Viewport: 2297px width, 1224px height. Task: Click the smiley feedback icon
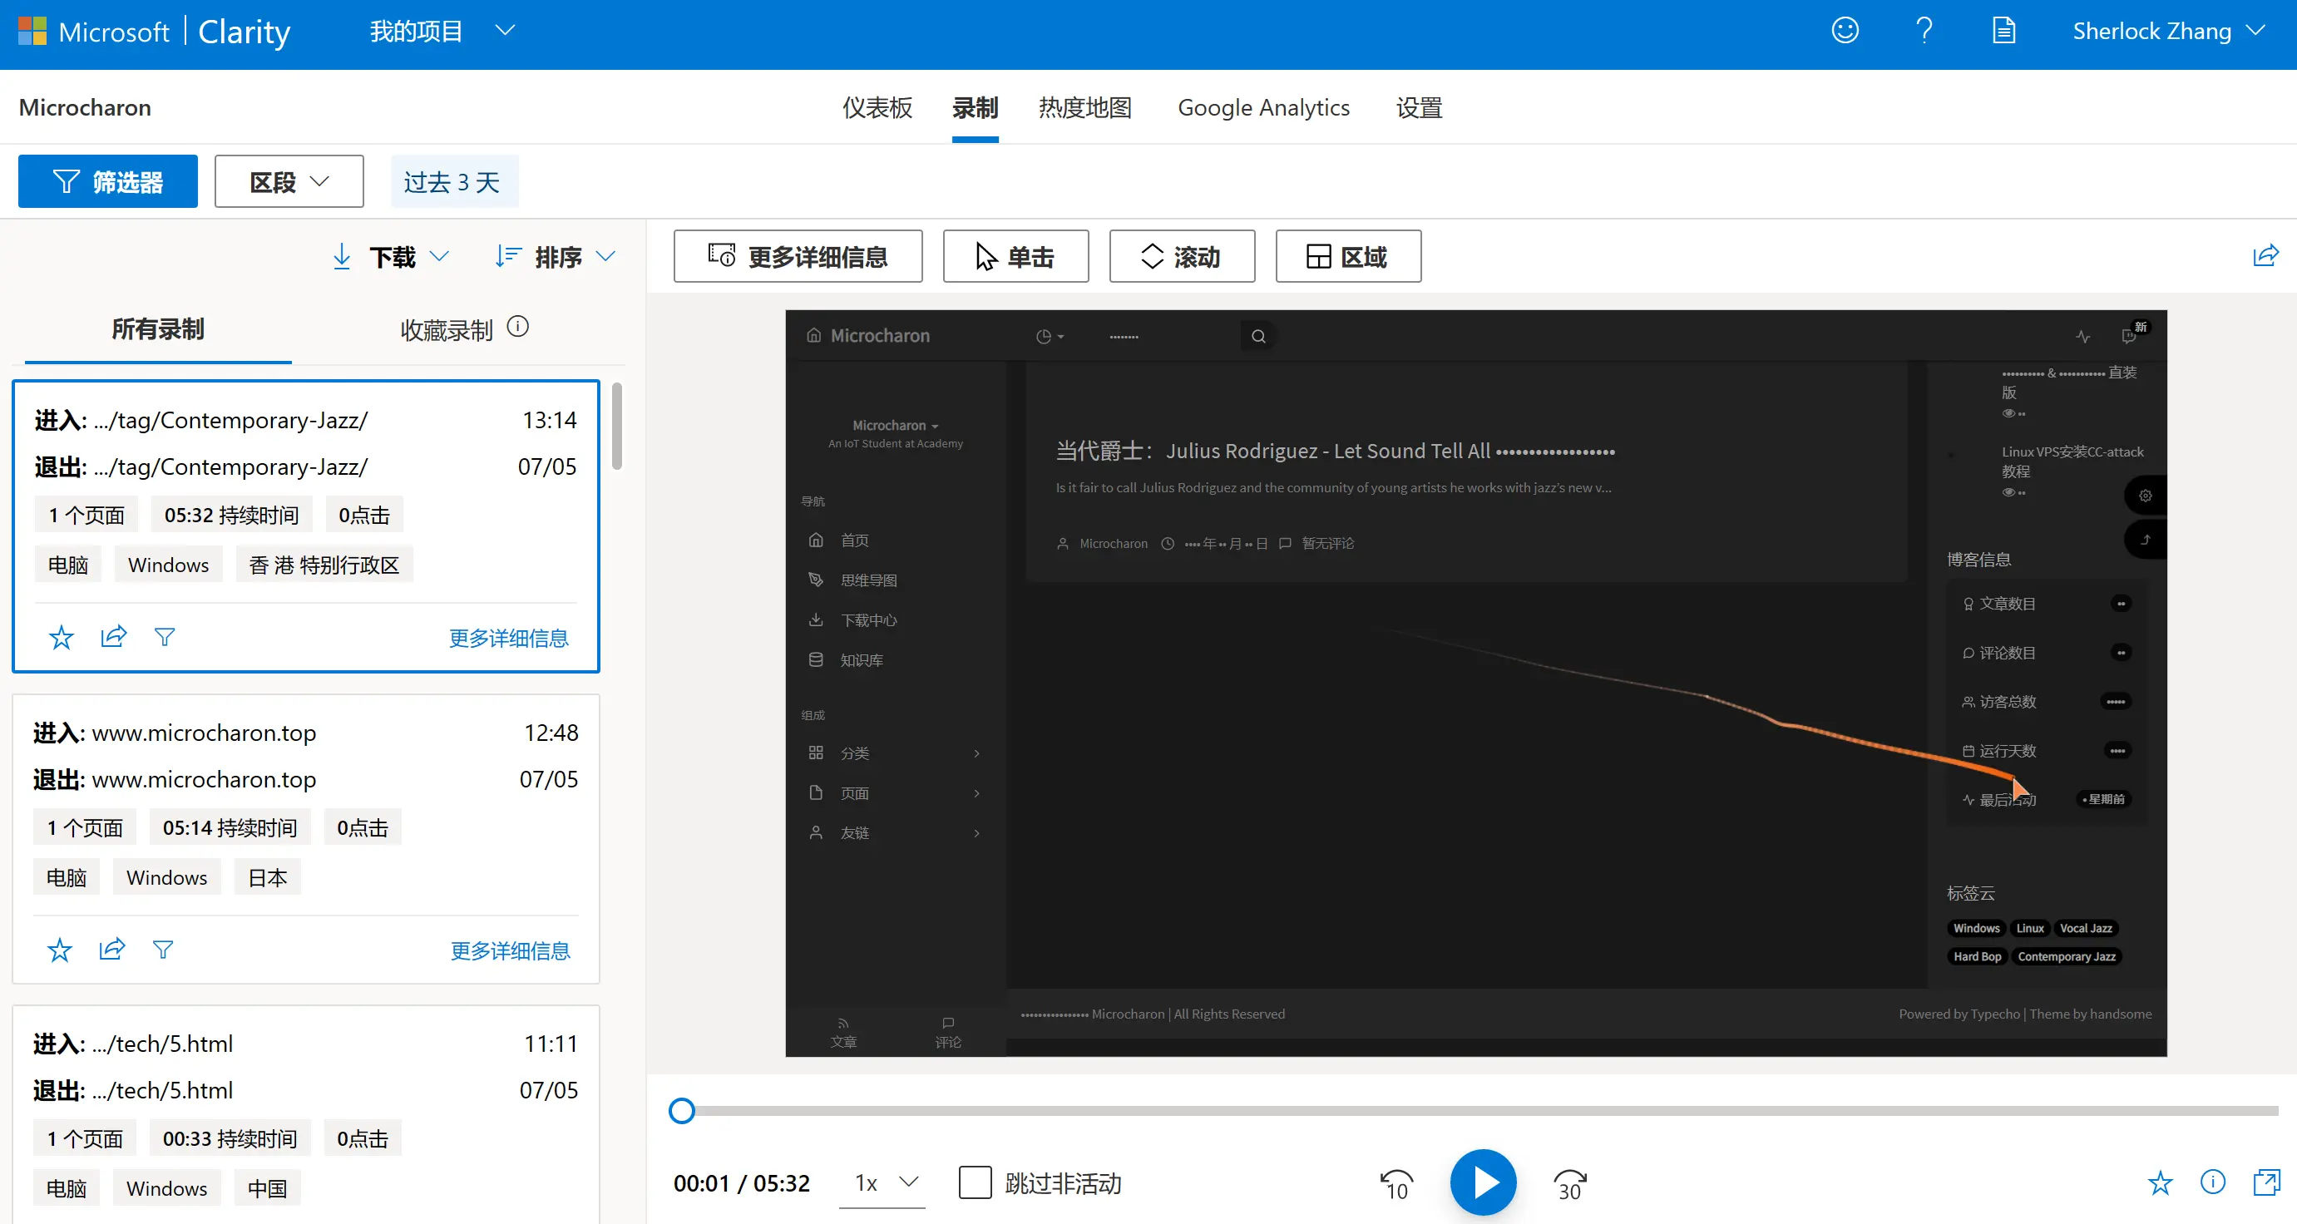point(1845,32)
